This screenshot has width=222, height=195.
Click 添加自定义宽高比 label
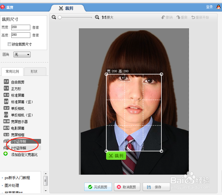24,155
